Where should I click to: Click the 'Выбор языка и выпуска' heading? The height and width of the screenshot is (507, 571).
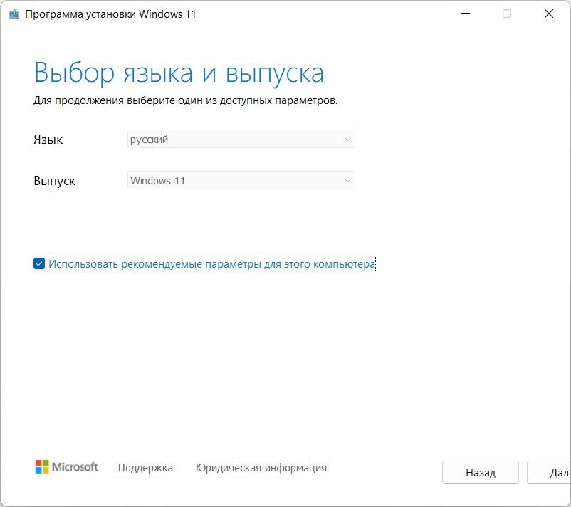click(x=179, y=73)
